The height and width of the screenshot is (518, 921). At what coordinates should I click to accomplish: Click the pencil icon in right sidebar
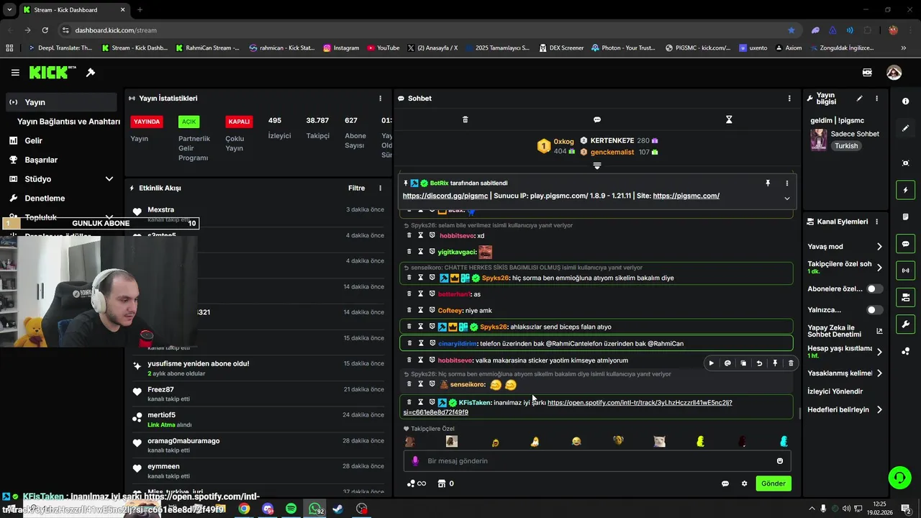[906, 128]
